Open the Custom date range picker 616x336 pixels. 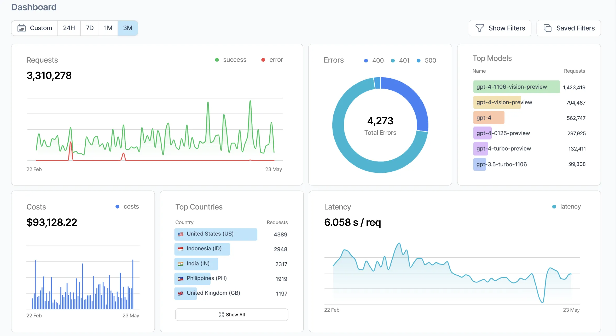[x=34, y=28]
